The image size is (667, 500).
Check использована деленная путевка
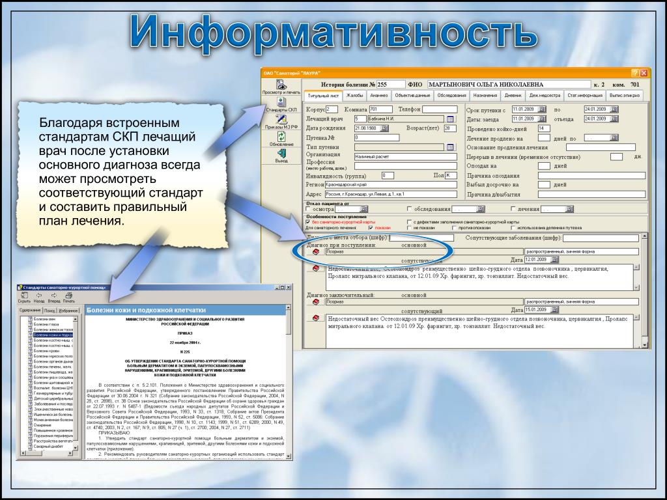[x=513, y=228]
